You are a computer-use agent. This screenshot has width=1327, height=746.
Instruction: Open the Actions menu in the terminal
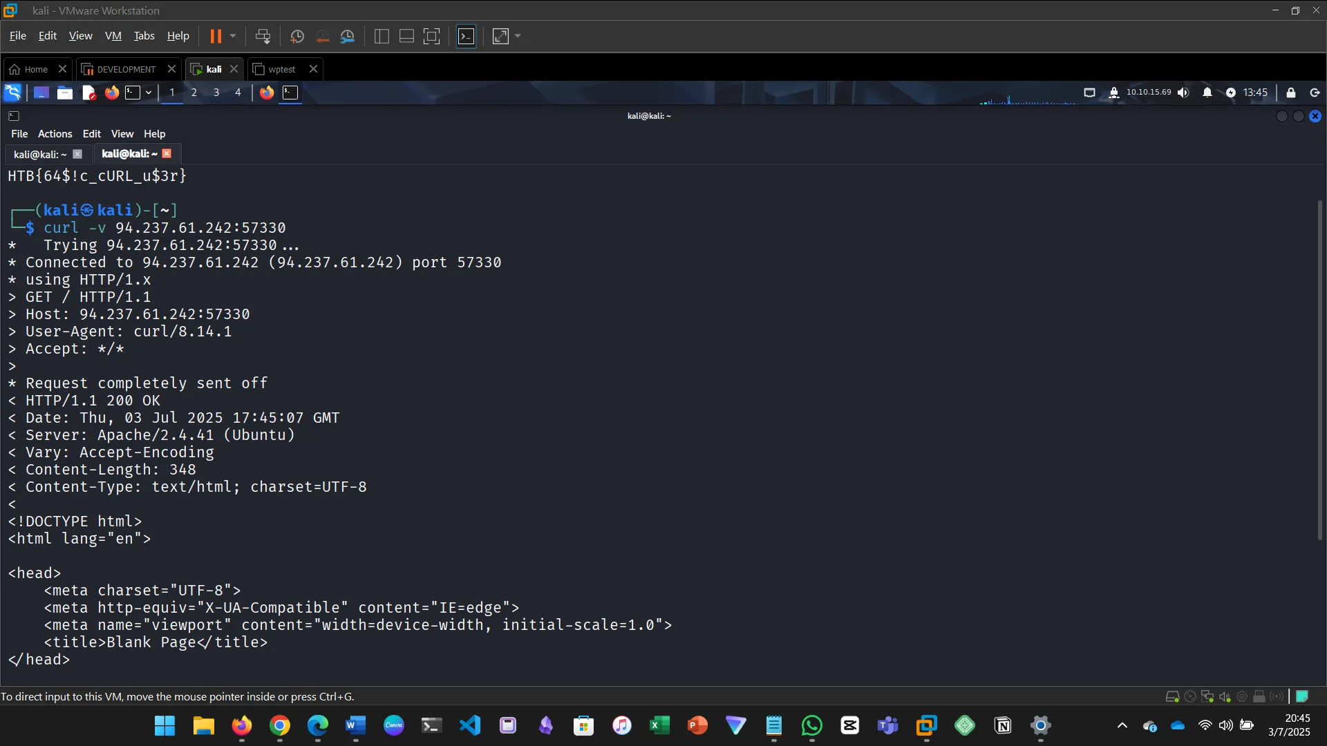coord(55,133)
